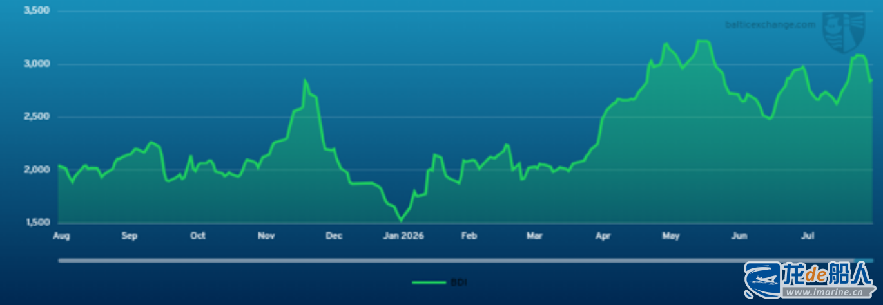Click the Dec label on the x-axis
The image size is (883, 305).
click(334, 236)
